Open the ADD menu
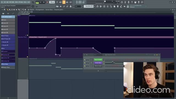This screenshot has width=176, height=99. (7, 2)
